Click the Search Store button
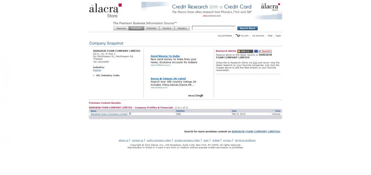The image size is (371, 175). coord(247,28)
